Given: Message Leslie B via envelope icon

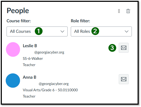Looking at the screenshot, I should pos(124,48).
